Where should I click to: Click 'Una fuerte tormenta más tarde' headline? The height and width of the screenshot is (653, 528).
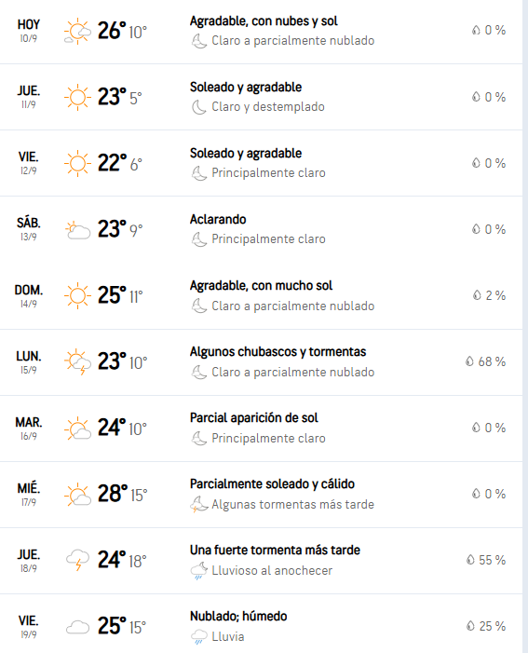pos(275,551)
